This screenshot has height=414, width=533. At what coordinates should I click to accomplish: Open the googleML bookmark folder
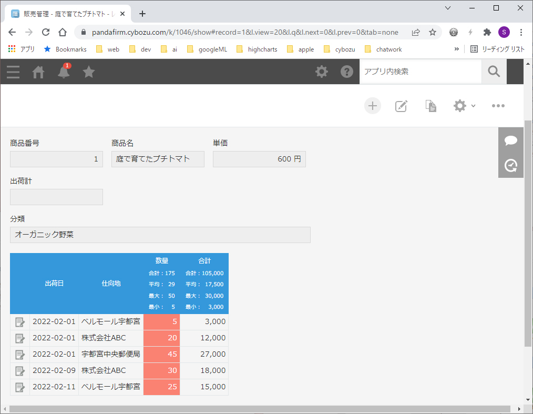(207, 49)
